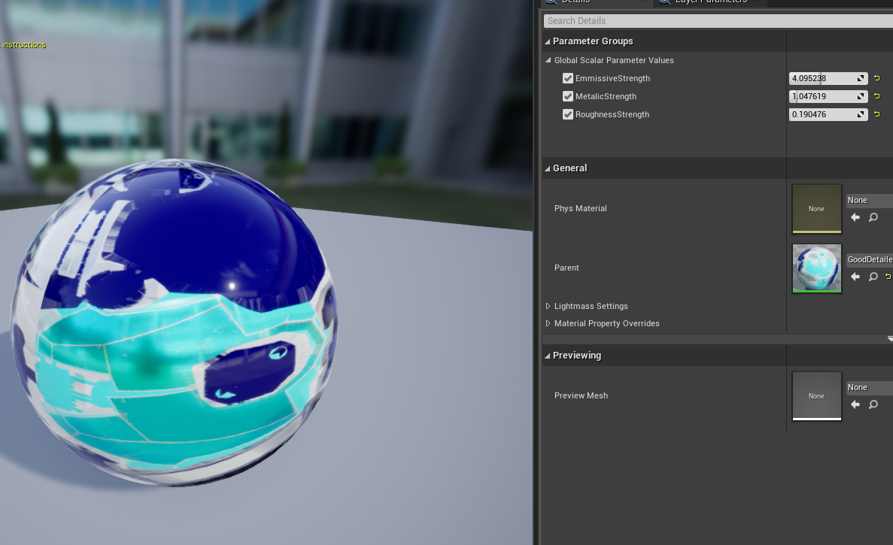This screenshot has height=545, width=893.
Task: Expand Lightmass Settings
Action: pos(548,306)
